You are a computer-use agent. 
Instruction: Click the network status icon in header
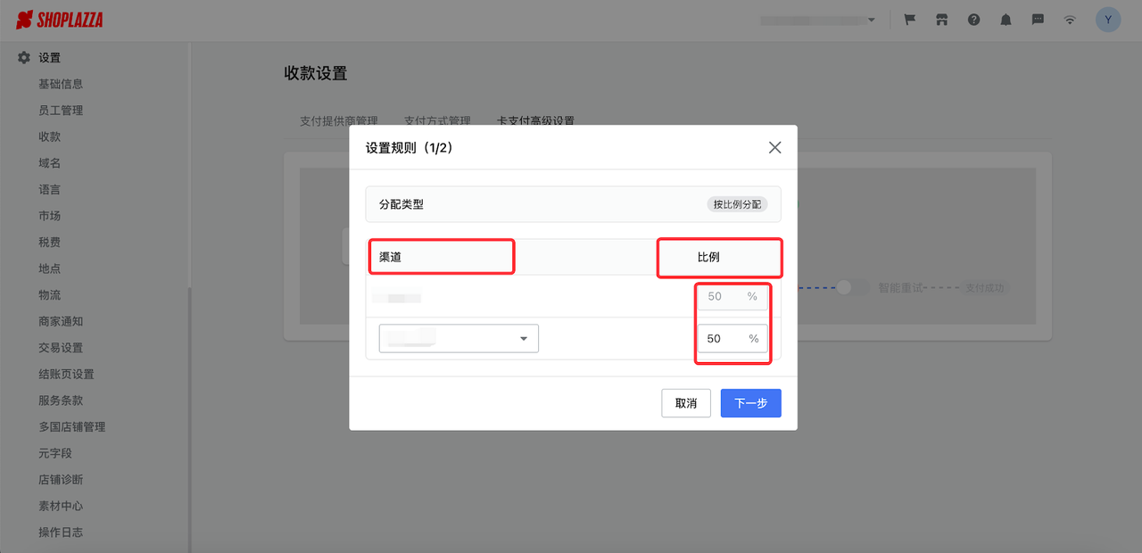(1070, 19)
